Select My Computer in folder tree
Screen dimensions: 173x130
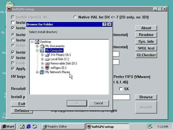(x=54, y=50)
